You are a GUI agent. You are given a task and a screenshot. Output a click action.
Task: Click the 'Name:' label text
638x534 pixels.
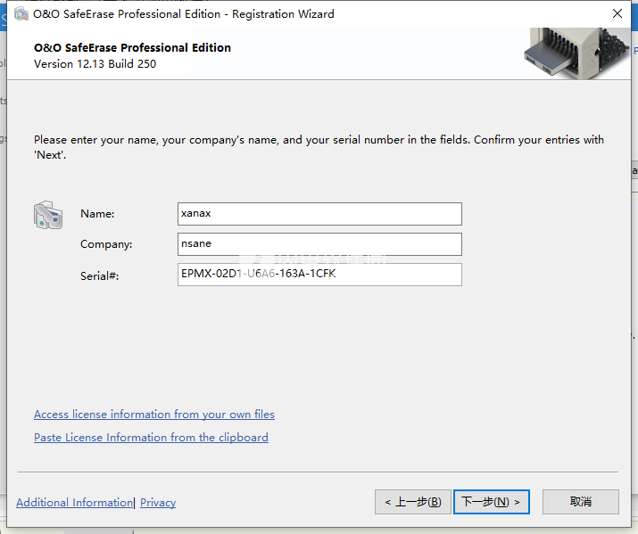97,214
